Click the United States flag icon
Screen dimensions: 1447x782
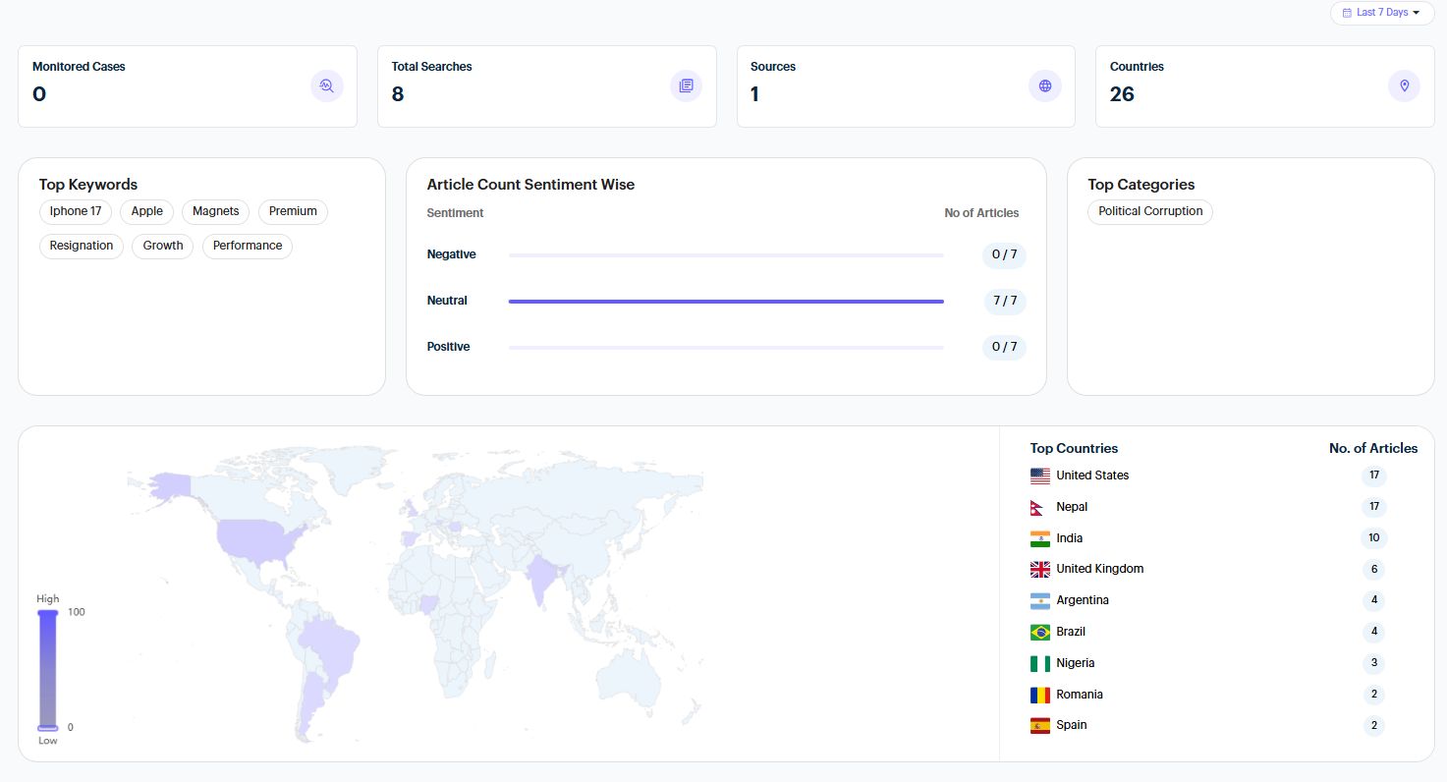[x=1040, y=475]
